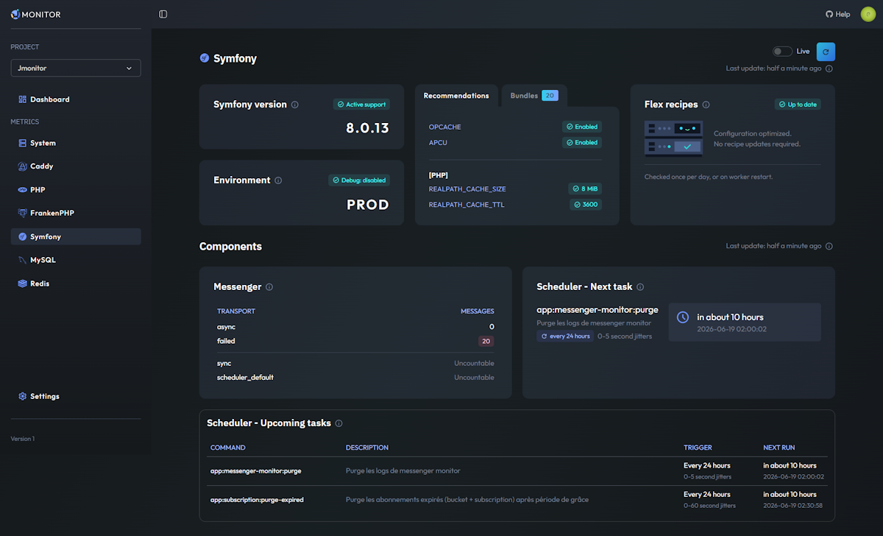
Task: Click info icon beside top Last update
Action: (x=829, y=68)
